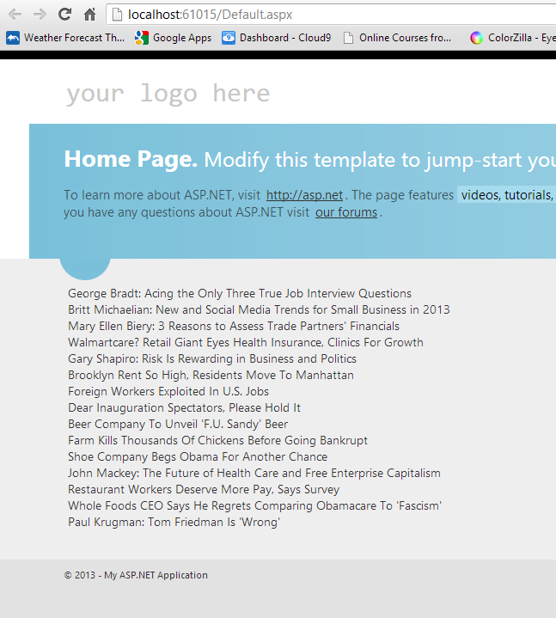
Task: Open the Dashboard - Cloud9 bookmark
Action: [276, 38]
